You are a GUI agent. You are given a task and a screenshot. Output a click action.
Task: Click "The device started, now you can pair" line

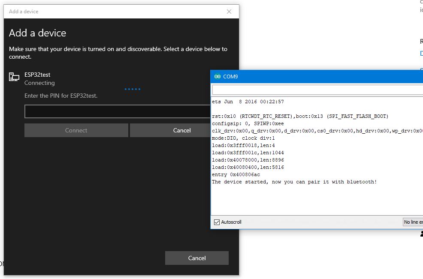[x=294, y=182]
